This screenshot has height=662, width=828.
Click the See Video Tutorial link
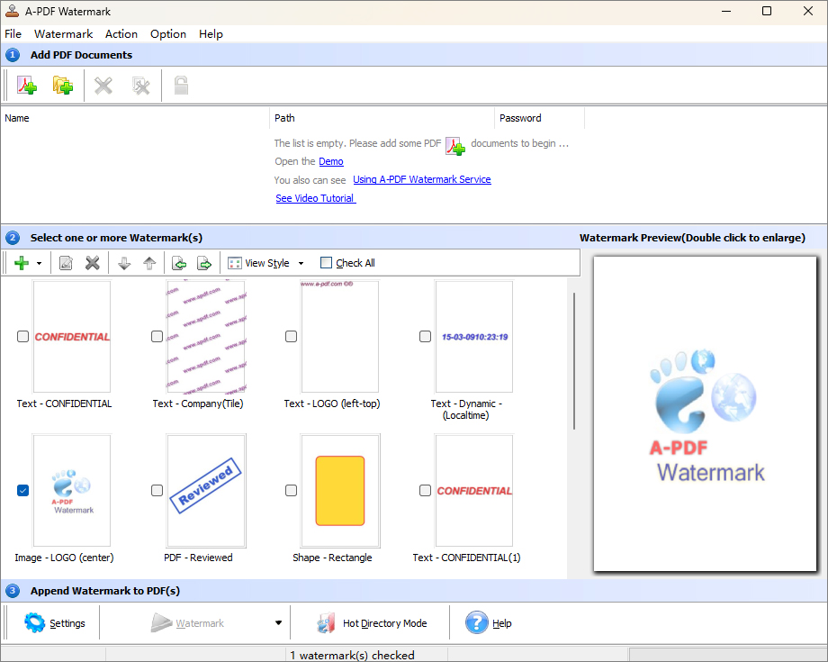click(316, 198)
